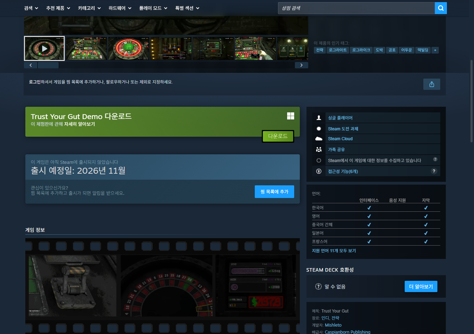Image resolution: width=474 pixels, height=334 pixels.
Task: Expand the 카테고리 dropdown menu
Action: click(89, 8)
